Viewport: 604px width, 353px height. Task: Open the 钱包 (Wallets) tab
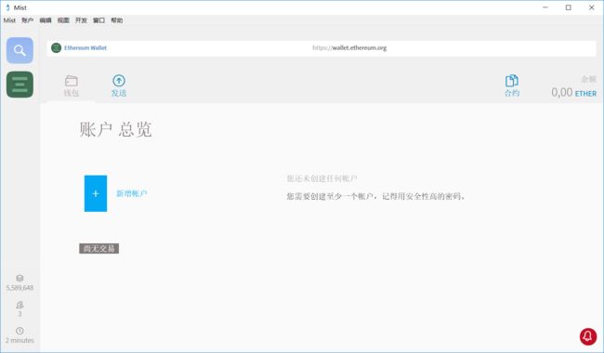tap(72, 85)
